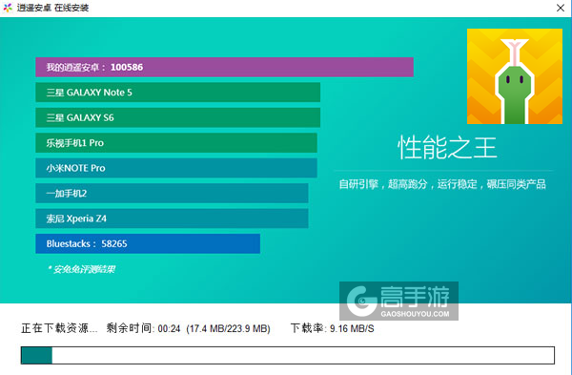Click the green snake game thumbnail
This screenshot has height=375, width=572.
click(x=515, y=76)
